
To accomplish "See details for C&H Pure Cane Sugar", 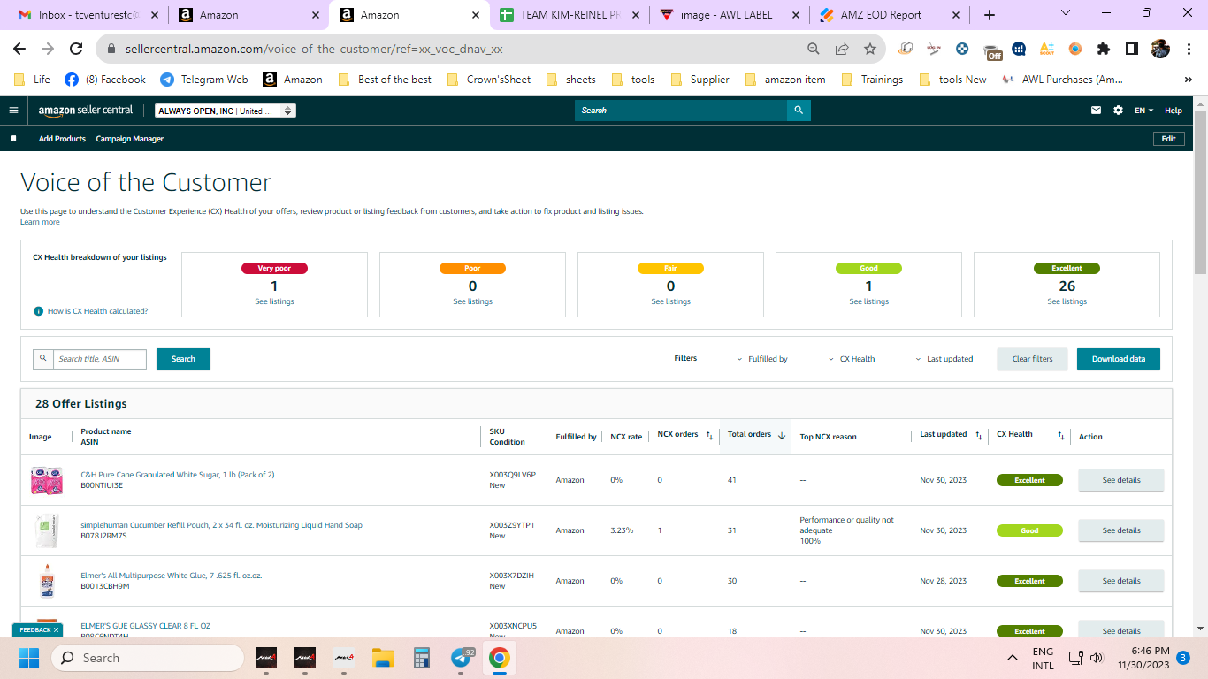I will point(1121,480).
